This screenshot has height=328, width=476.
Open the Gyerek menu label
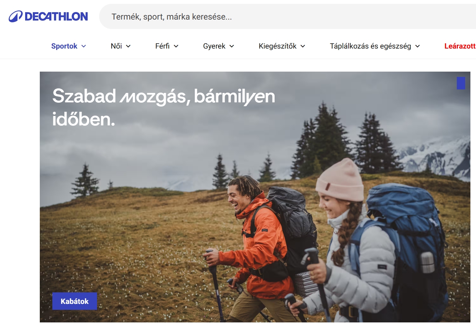(214, 46)
